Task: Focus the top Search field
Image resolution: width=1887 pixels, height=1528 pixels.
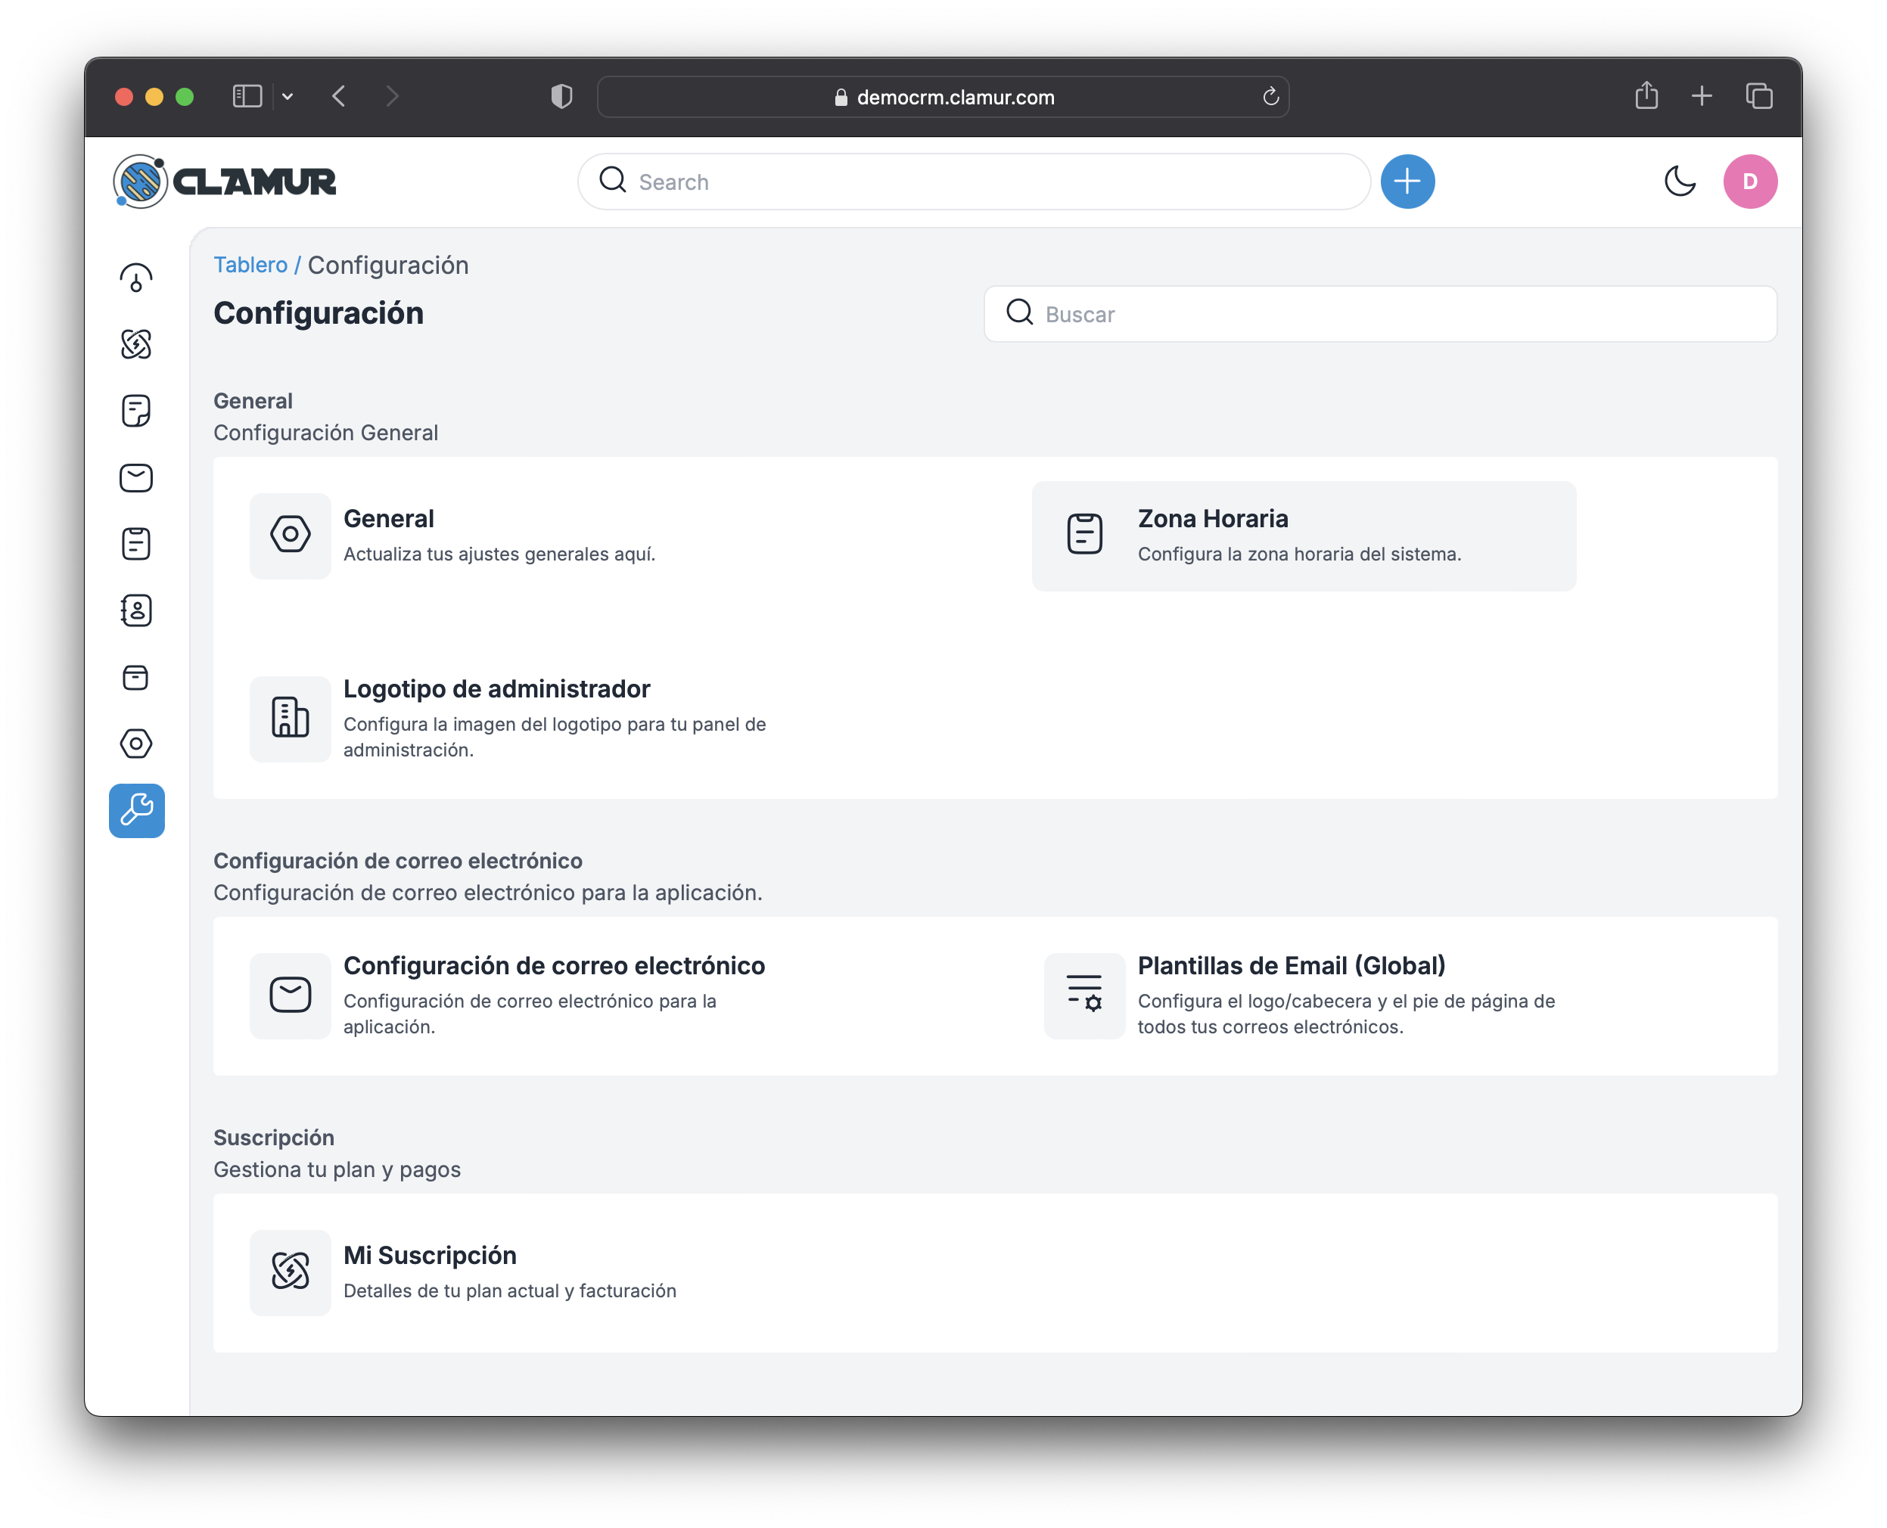Action: (x=973, y=182)
